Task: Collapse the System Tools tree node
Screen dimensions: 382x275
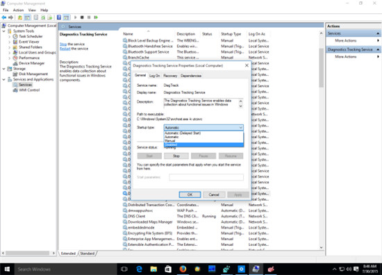Action: [3, 31]
